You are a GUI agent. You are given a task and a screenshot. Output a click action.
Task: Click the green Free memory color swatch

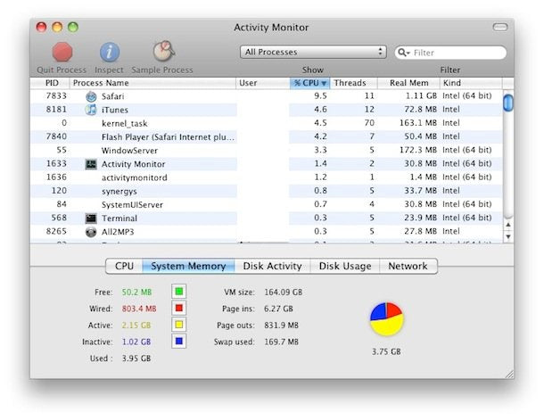point(178,292)
